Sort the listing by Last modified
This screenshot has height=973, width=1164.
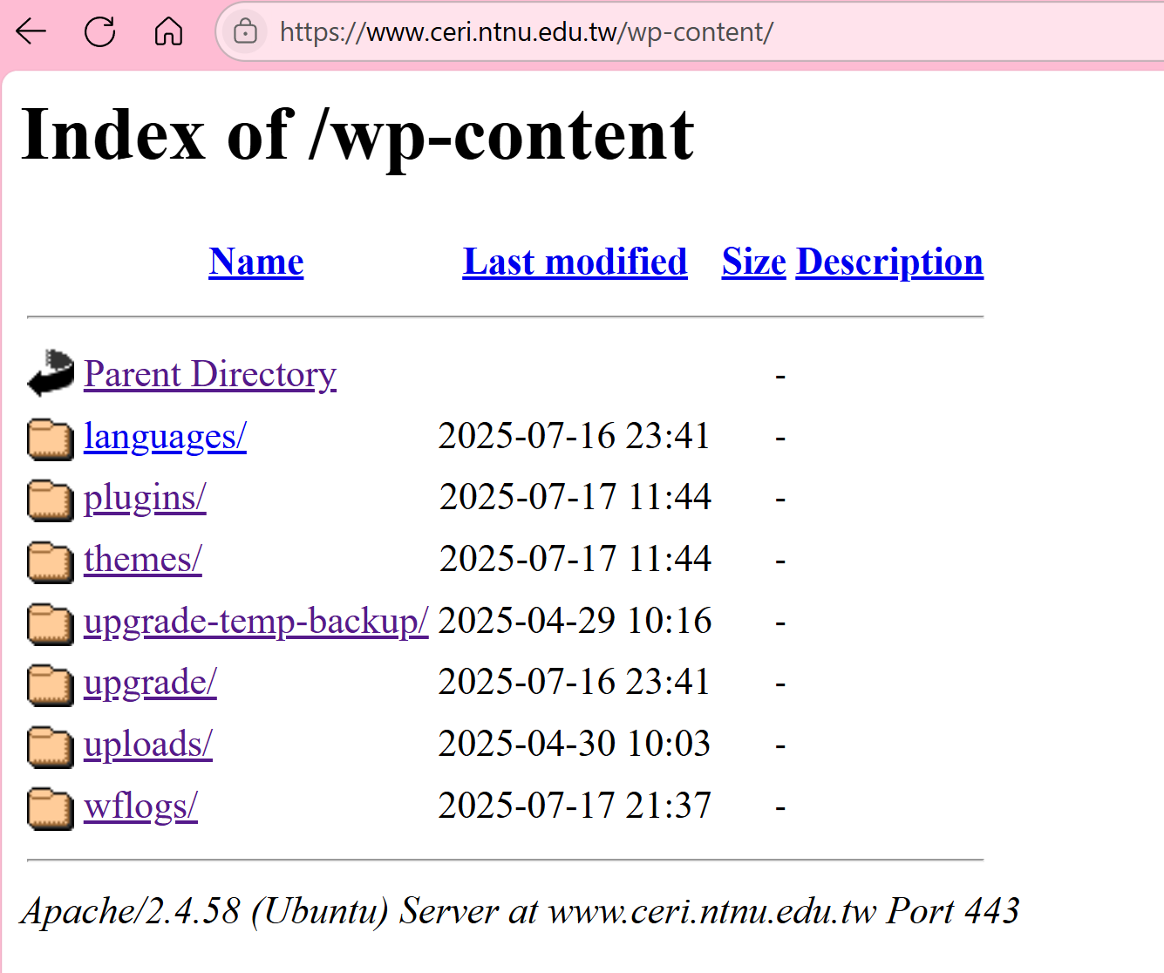[575, 262]
